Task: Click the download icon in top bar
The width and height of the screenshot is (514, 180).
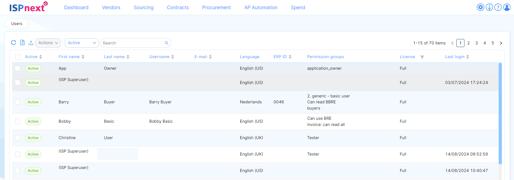Action: pos(489,7)
